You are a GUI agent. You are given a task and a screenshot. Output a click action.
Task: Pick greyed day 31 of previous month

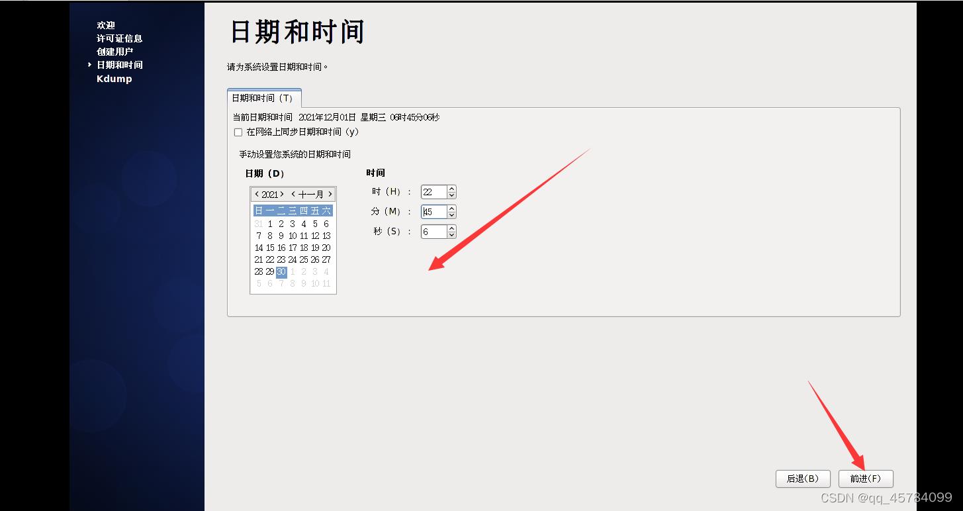tap(259, 224)
